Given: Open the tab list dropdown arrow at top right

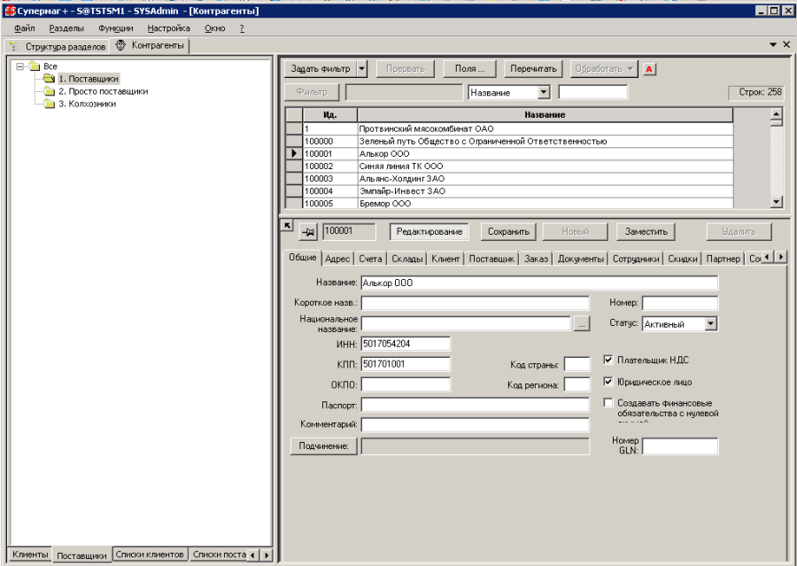Looking at the screenshot, I should coord(773,45).
